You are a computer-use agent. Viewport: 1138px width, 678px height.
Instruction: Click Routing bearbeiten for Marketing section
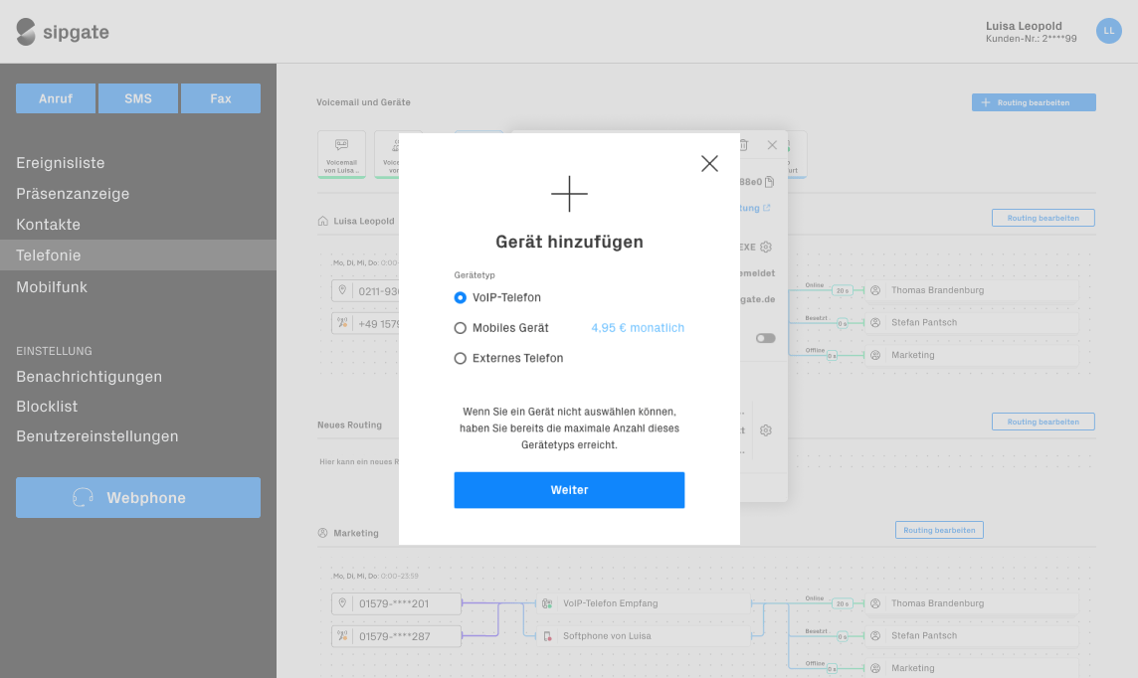click(x=939, y=530)
